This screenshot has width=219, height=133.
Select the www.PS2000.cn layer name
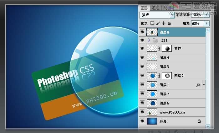tap(172, 112)
